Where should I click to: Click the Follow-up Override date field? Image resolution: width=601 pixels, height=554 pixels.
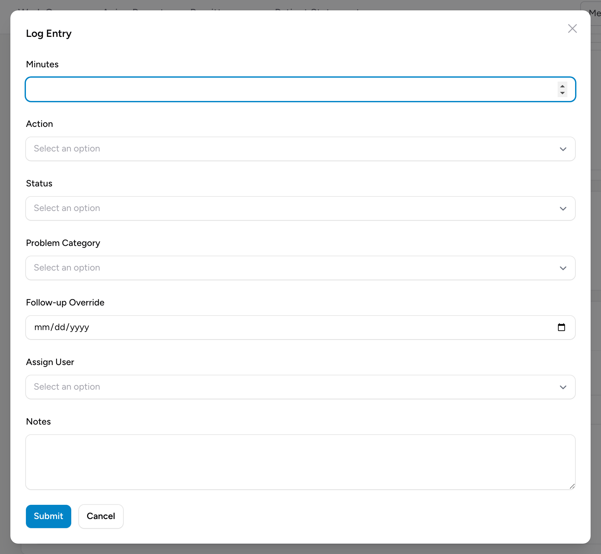(x=300, y=327)
